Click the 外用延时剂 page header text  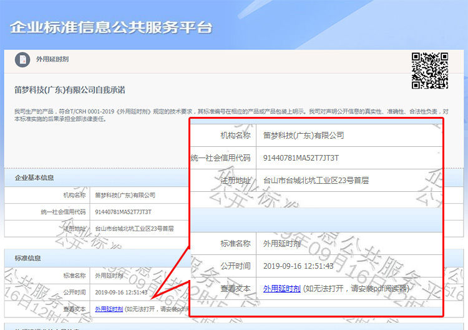pyautogui.click(x=52, y=59)
